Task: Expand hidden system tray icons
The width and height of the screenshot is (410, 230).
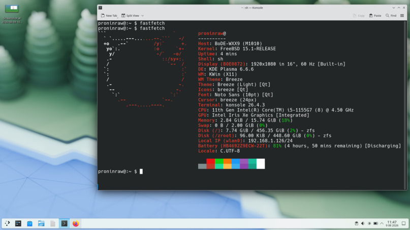Action: [382, 223]
